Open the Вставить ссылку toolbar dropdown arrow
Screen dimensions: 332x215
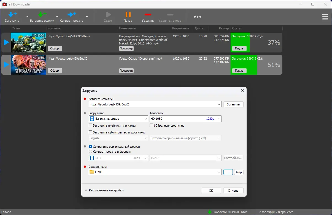(x=57, y=17)
